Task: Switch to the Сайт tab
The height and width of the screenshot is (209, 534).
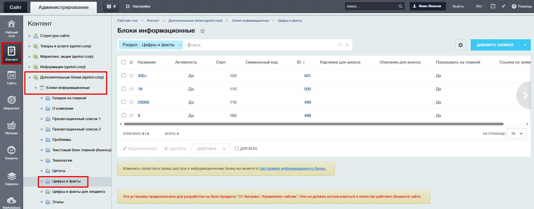Action: (x=15, y=7)
